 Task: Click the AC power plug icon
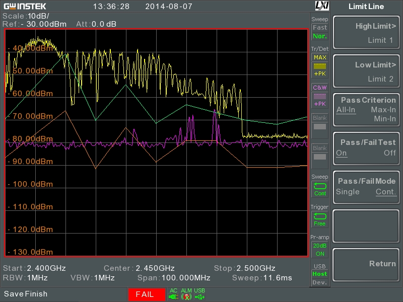(x=173, y=297)
